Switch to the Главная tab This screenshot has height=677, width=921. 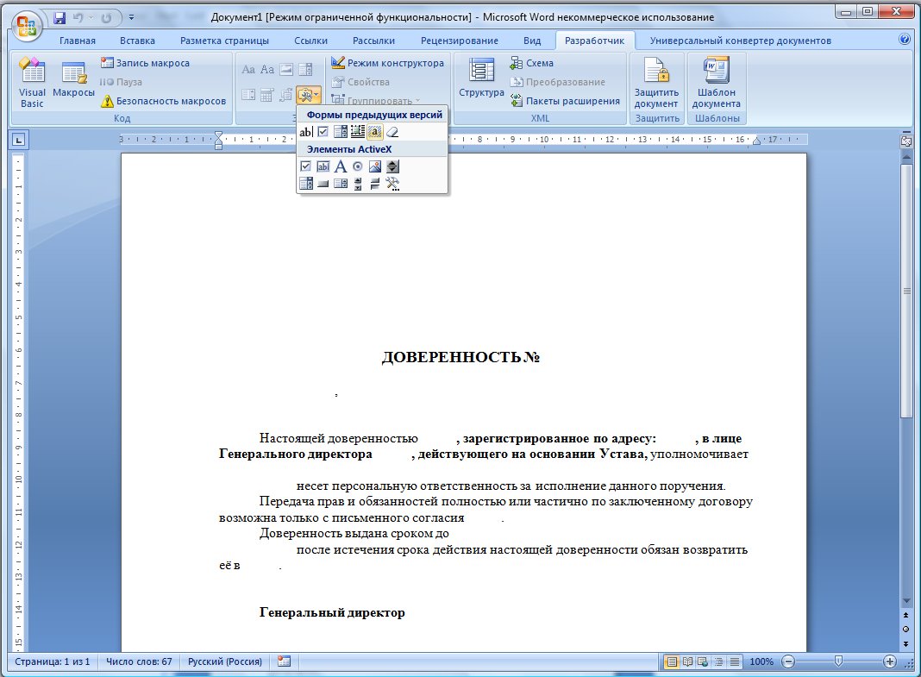coord(77,41)
